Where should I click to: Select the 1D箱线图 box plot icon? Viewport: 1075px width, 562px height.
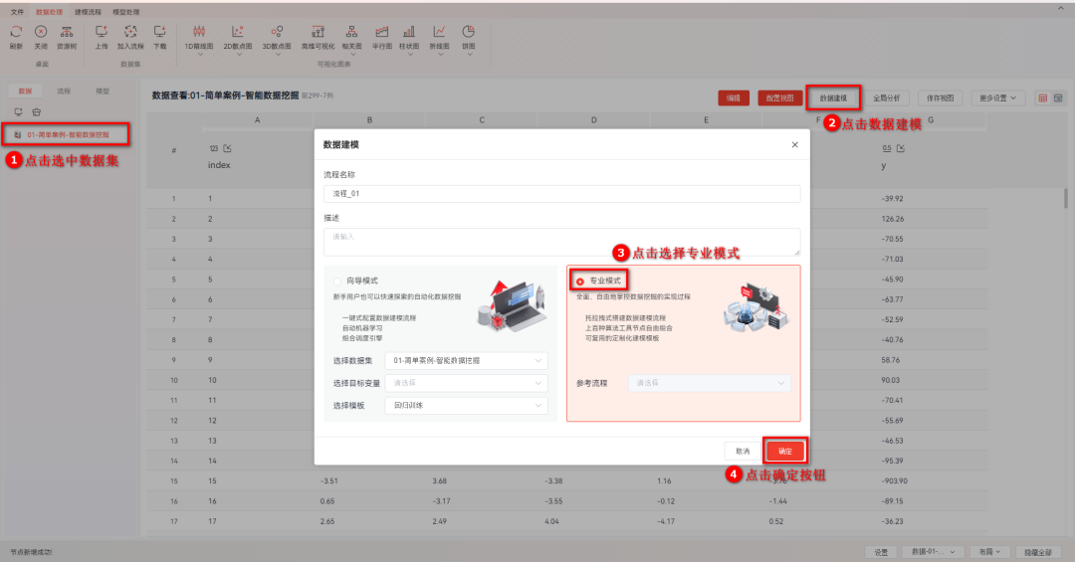[199, 32]
